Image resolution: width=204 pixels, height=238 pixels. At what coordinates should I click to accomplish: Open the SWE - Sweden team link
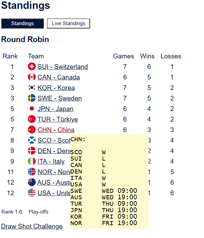coord(60,98)
